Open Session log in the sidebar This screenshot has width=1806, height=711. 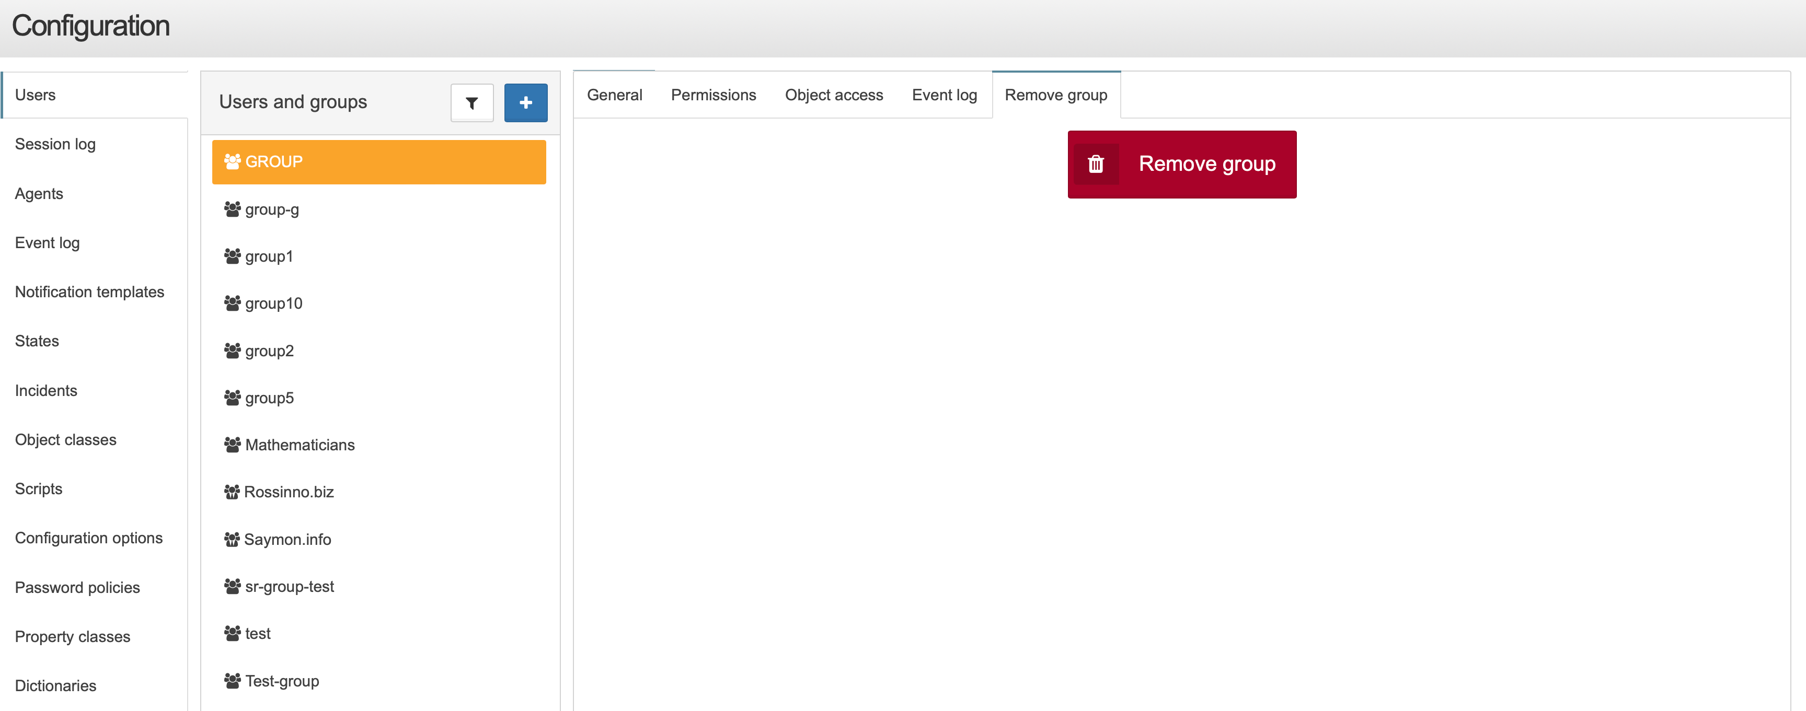[x=55, y=144]
